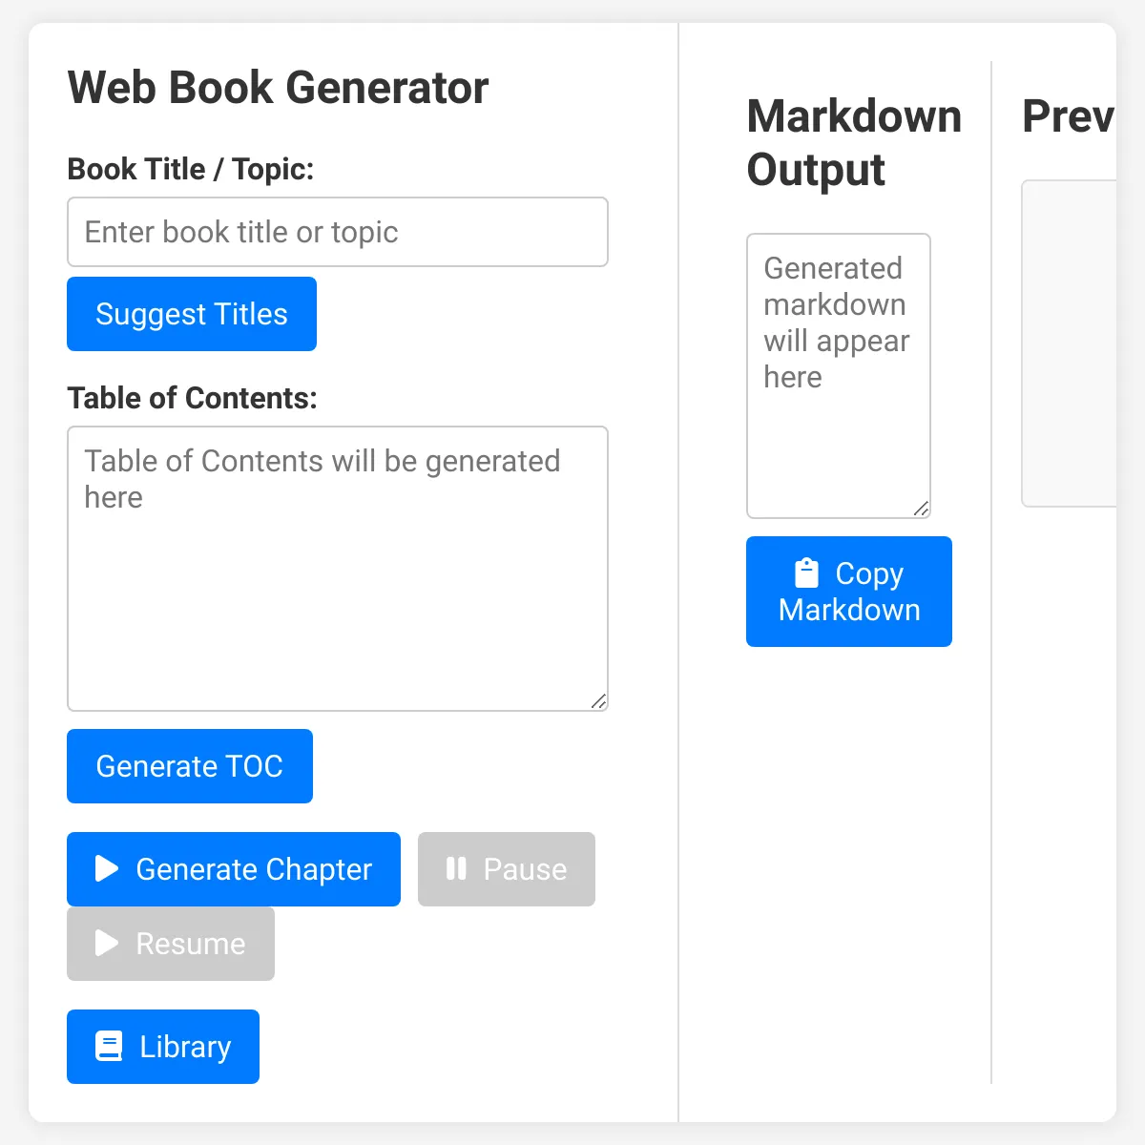Generate the Table of Contents
The image size is (1145, 1145).
(189, 765)
